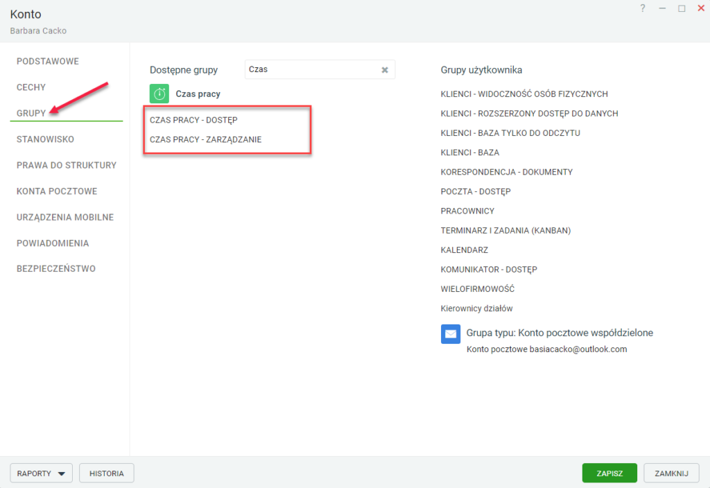
Task: Select KLIENCI - WIDOCZNOŚĆ OSÓB FIZYCZNYCH
Action: tap(524, 94)
